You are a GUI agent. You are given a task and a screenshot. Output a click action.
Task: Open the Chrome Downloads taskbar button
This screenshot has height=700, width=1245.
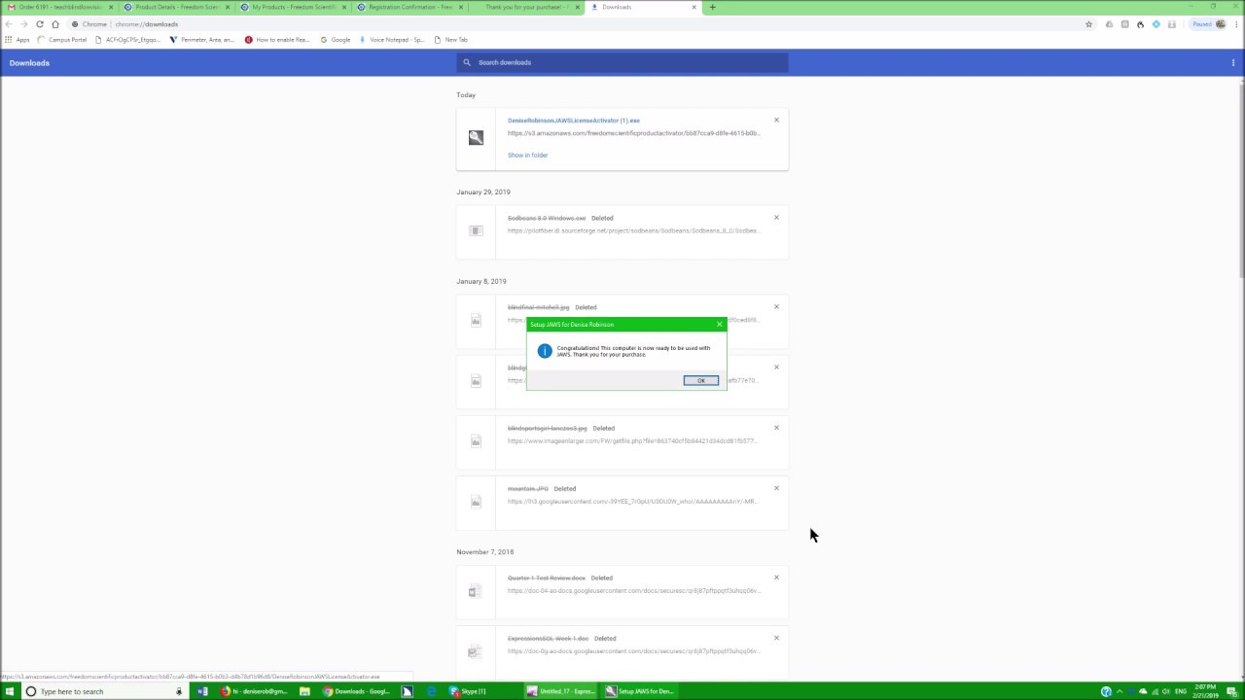[x=357, y=691]
